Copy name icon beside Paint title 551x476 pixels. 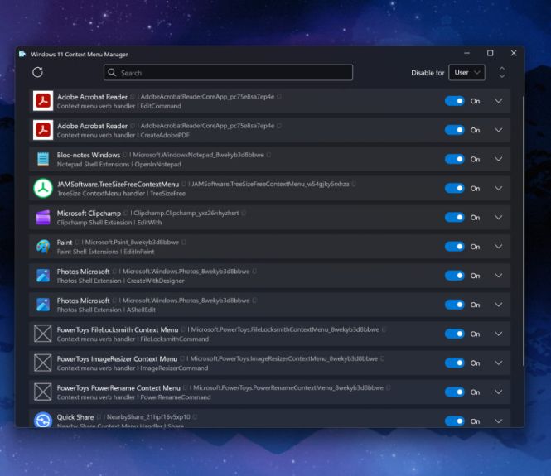(76, 243)
